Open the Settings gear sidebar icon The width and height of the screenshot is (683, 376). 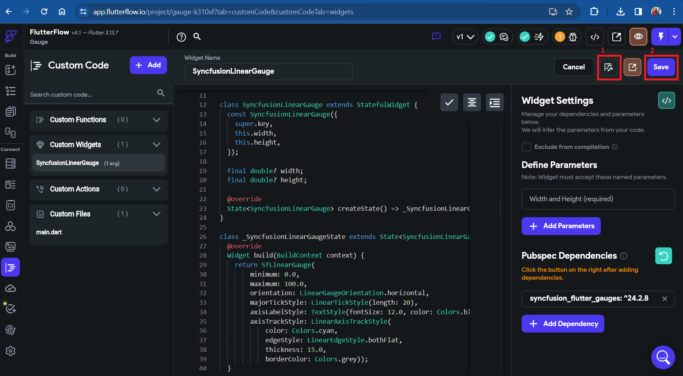pyautogui.click(x=11, y=351)
